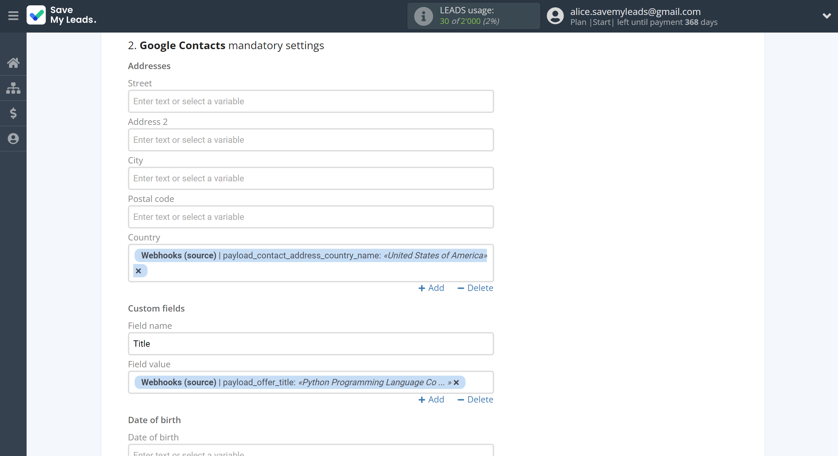The image size is (838, 456).
Task: Click the Custom fields section label
Action: click(x=156, y=309)
